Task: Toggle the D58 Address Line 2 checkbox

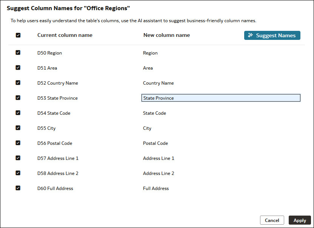Action: coord(18,173)
